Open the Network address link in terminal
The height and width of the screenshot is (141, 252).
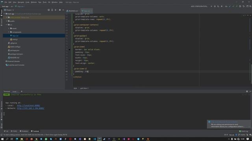pyautogui.click(x=31, y=108)
